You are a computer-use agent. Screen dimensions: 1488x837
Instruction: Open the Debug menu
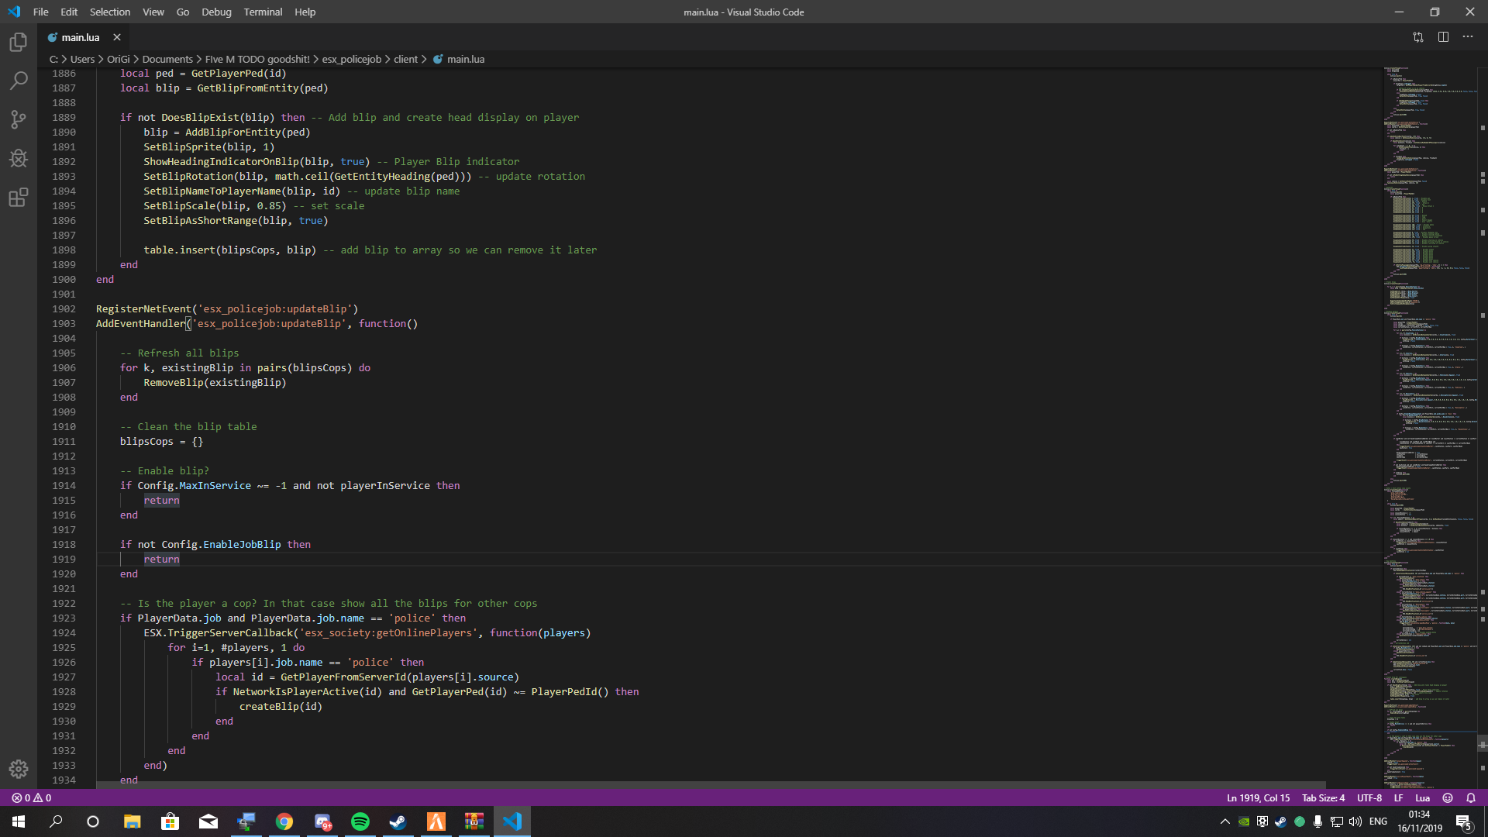[x=216, y=12]
